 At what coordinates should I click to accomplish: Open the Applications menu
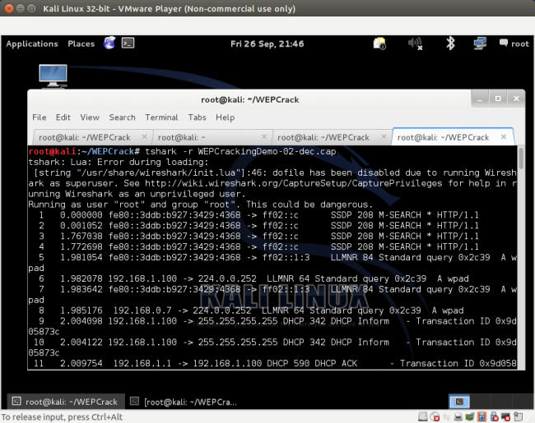click(x=32, y=44)
